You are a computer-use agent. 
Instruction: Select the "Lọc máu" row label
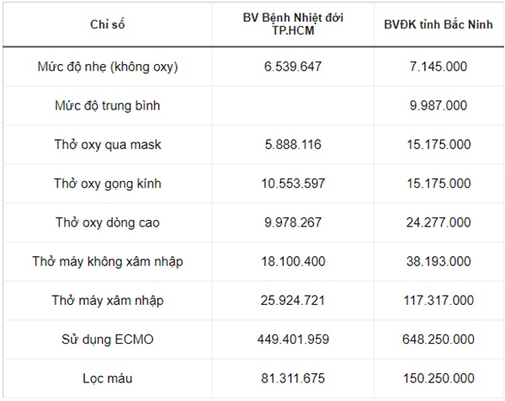pos(107,378)
